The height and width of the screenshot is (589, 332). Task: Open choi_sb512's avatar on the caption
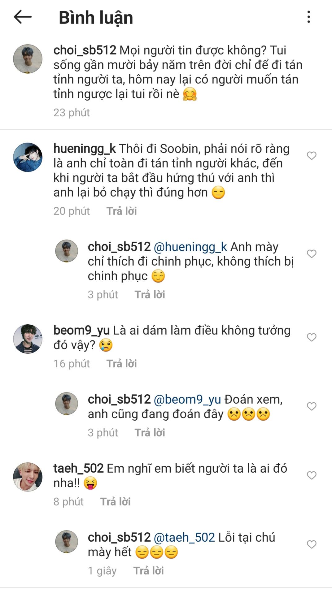28,59
